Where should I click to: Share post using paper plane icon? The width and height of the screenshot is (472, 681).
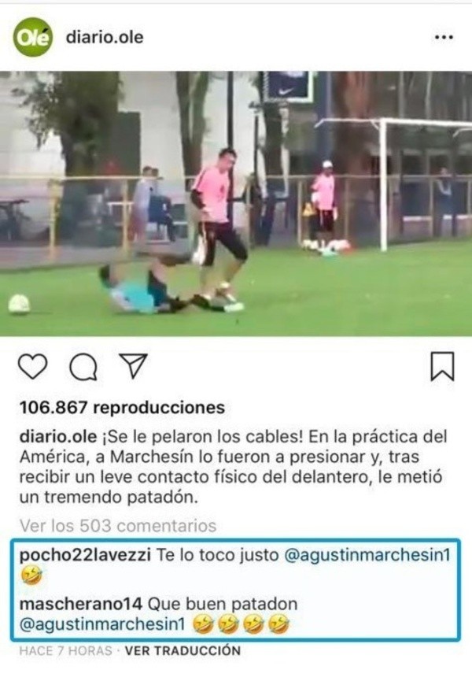point(133,365)
